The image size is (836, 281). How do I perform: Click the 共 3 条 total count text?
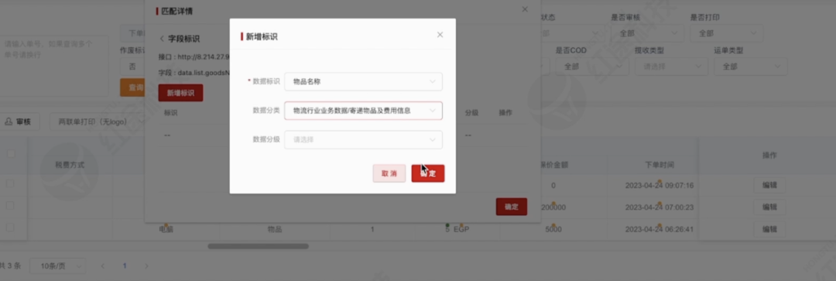[11, 266]
